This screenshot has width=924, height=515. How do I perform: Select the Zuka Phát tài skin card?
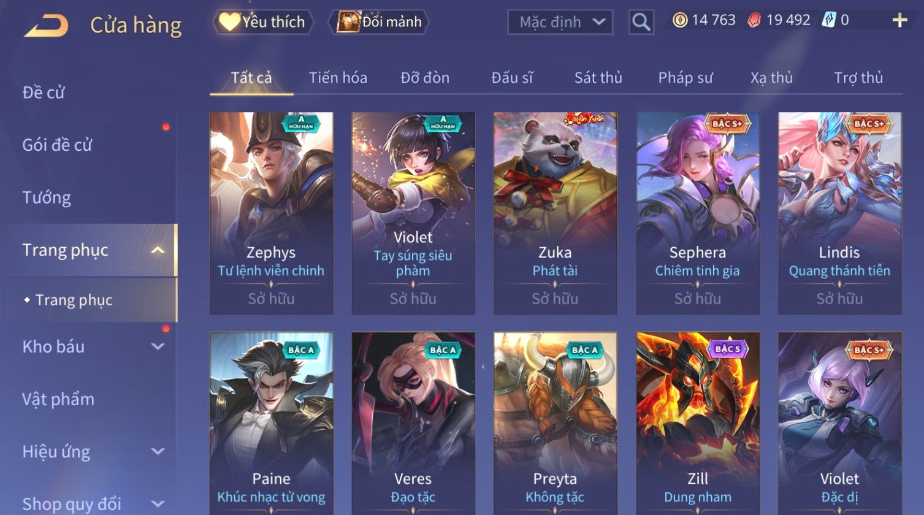click(556, 213)
